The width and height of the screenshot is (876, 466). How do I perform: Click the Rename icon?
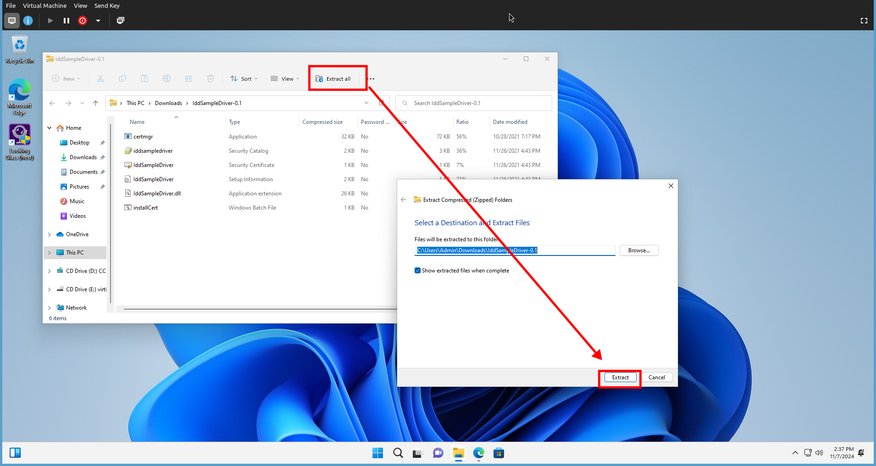pos(166,79)
